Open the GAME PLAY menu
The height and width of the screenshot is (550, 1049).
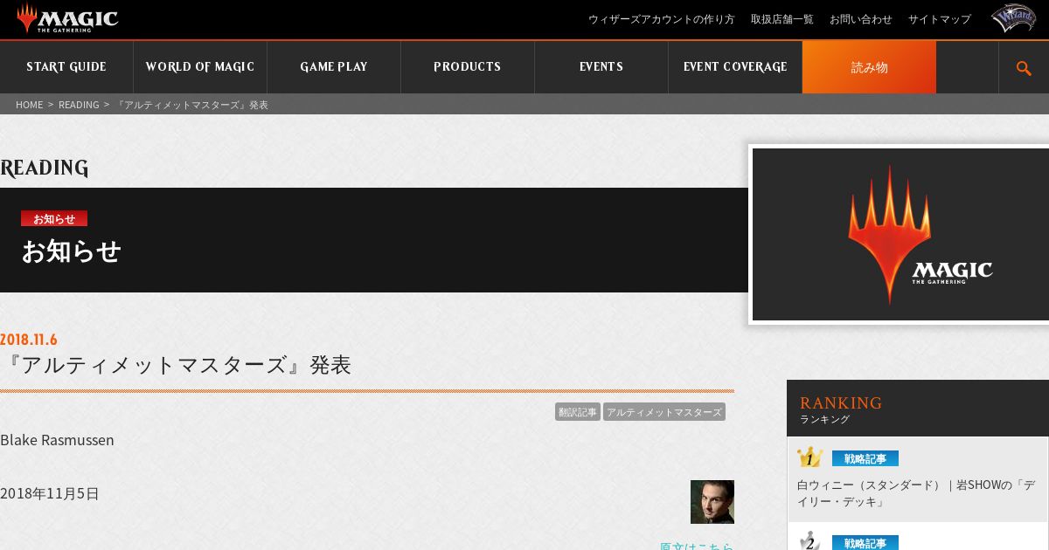click(x=334, y=67)
